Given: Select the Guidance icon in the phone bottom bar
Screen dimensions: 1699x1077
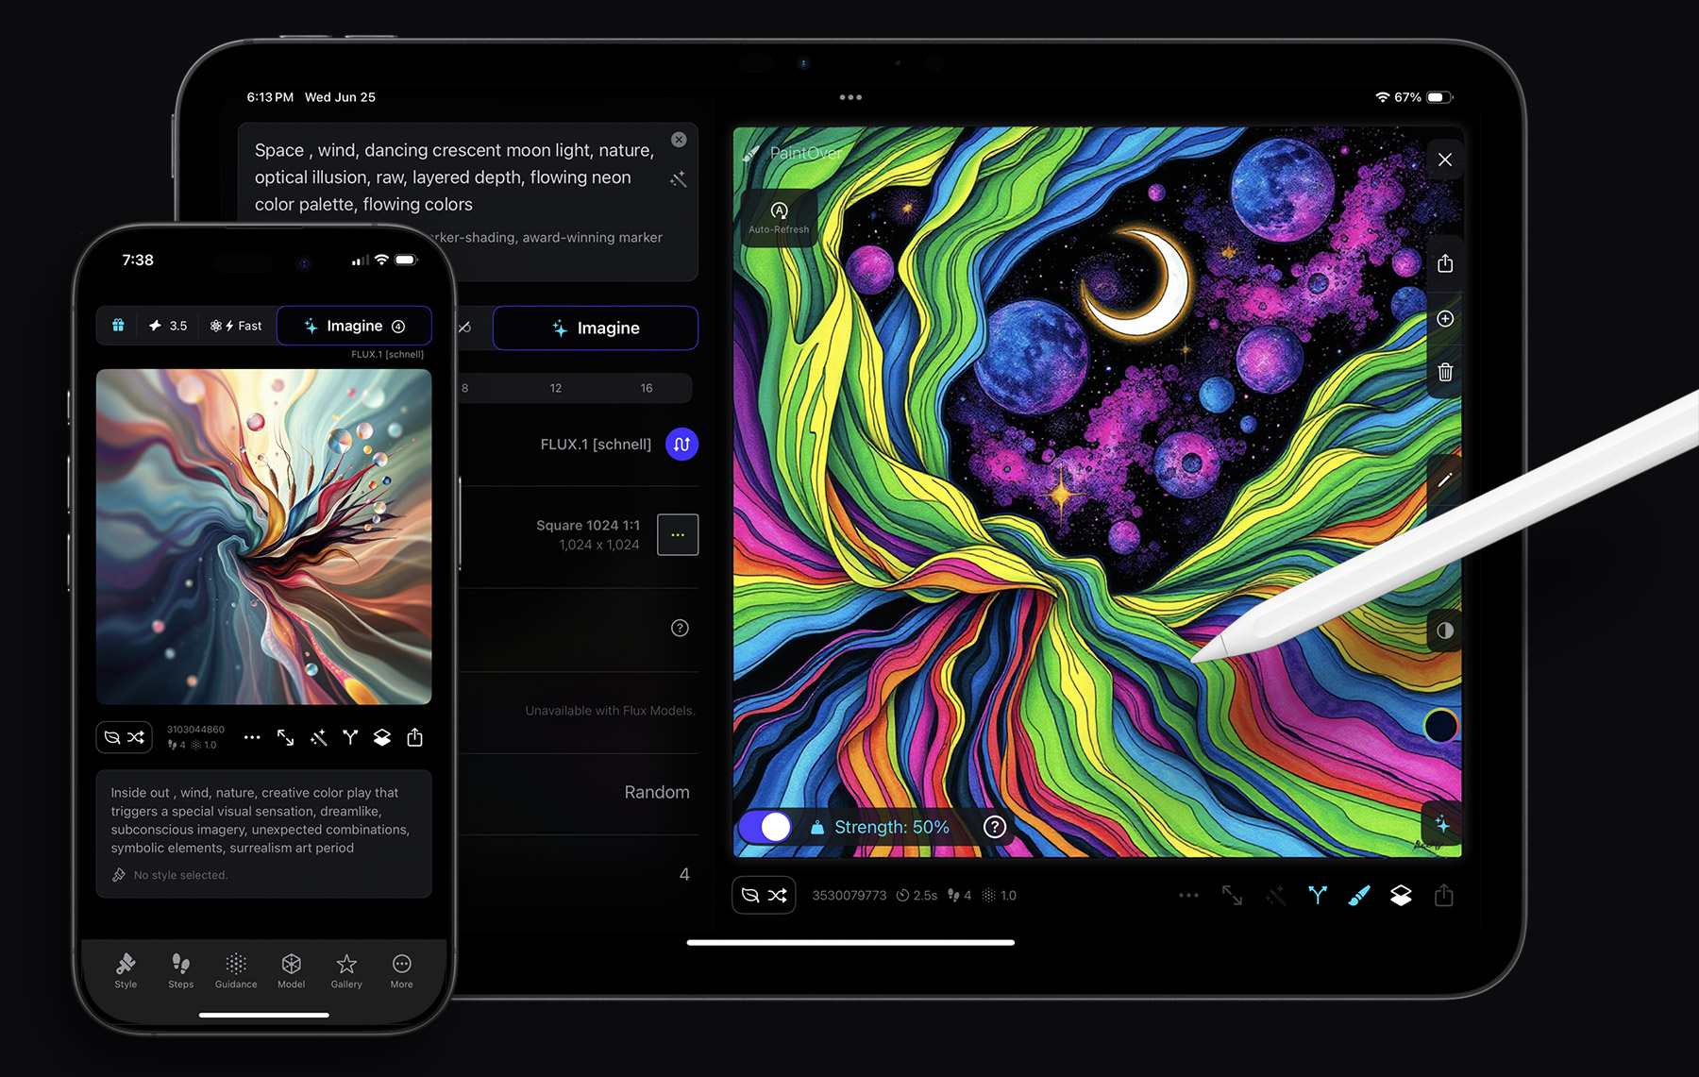Looking at the screenshot, I should (235, 972).
